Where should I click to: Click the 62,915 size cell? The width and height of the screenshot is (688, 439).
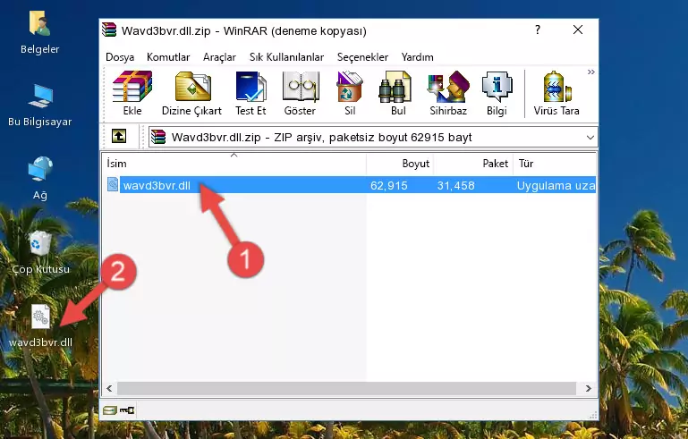(389, 185)
